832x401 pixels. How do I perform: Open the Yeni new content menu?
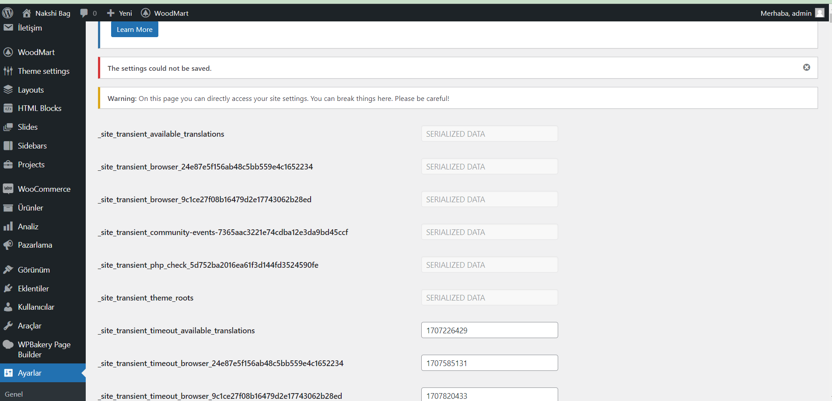click(x=119, y=13)
